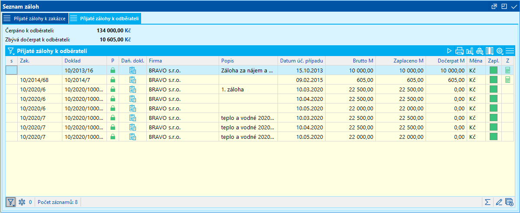Click green Zapl. square in 1. záloha row
Screen dimensions: 520x213
pos(494,89)
